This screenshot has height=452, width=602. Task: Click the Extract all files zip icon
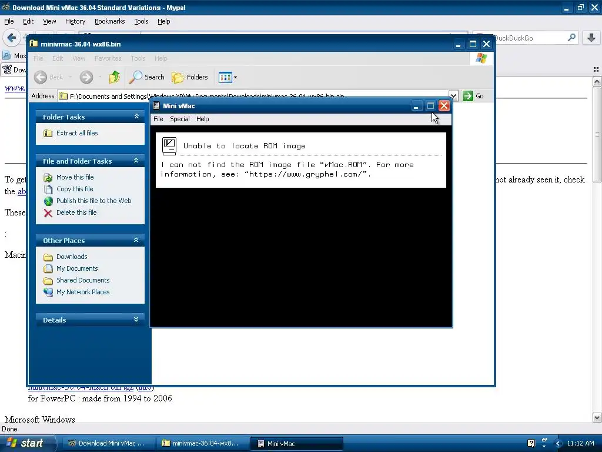tap(48, 134)
